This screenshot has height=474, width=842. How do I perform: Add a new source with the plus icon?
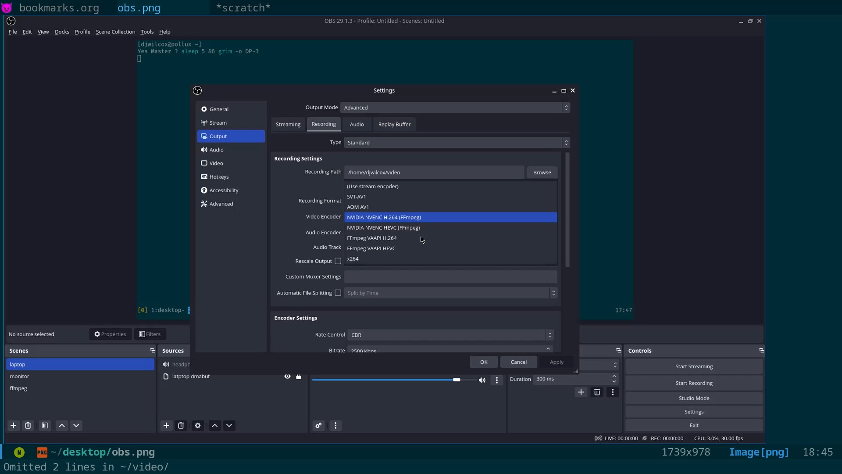coord(167,425)
